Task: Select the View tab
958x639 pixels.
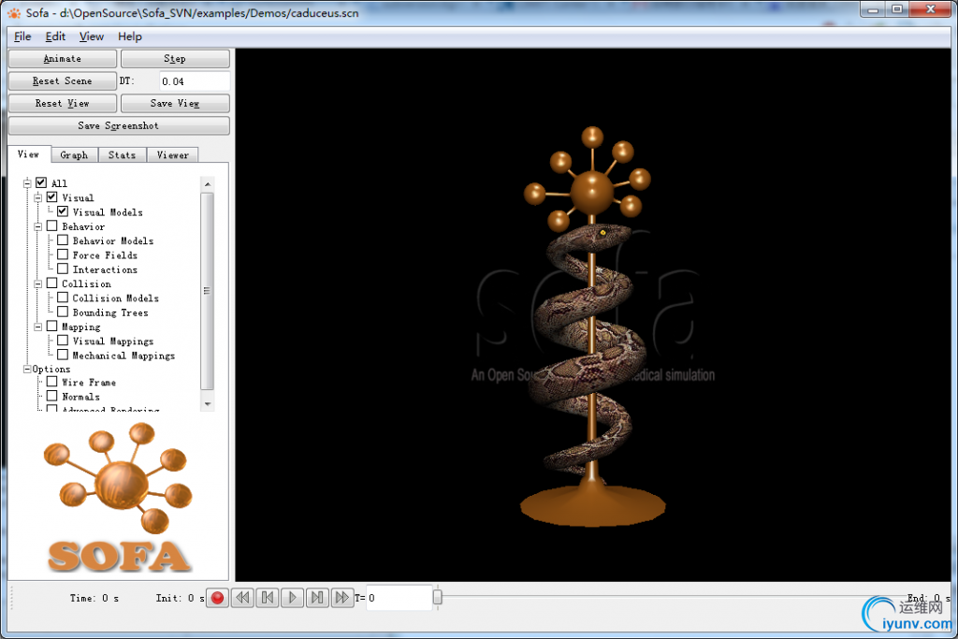Action: click(29, 154)
